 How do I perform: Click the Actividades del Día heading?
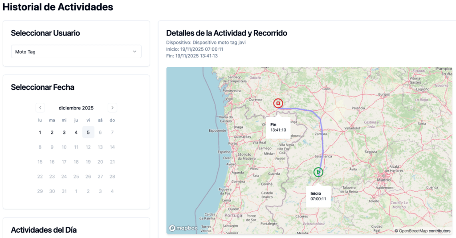click(44, 230)
